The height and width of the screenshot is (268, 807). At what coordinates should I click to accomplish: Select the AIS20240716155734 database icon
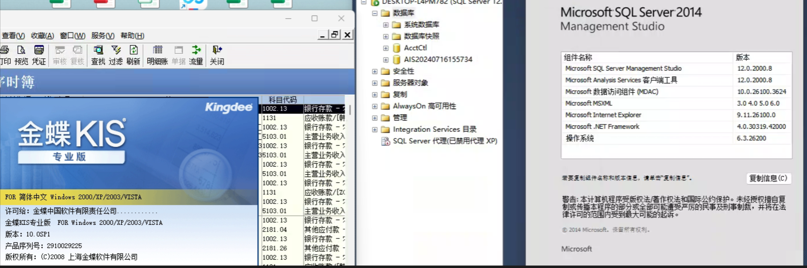[397, 60]
